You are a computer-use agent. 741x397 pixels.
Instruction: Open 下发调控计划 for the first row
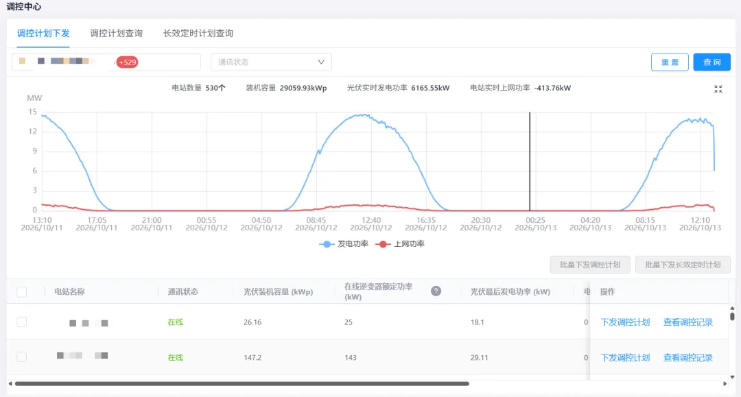pyautogui.click(x=625, y=322)
